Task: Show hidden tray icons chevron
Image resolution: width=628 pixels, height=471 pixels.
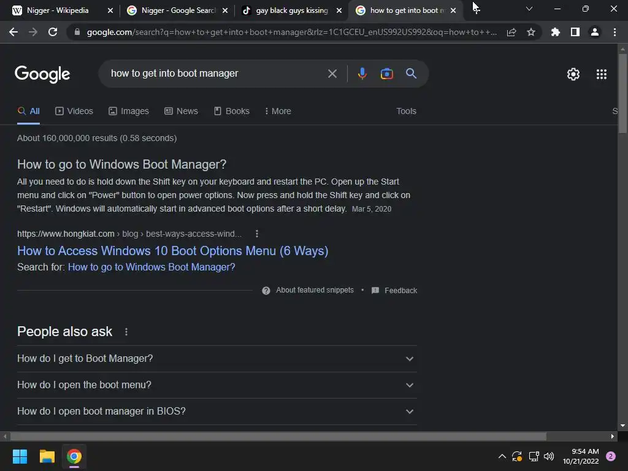Action: (x=502, y=456)
